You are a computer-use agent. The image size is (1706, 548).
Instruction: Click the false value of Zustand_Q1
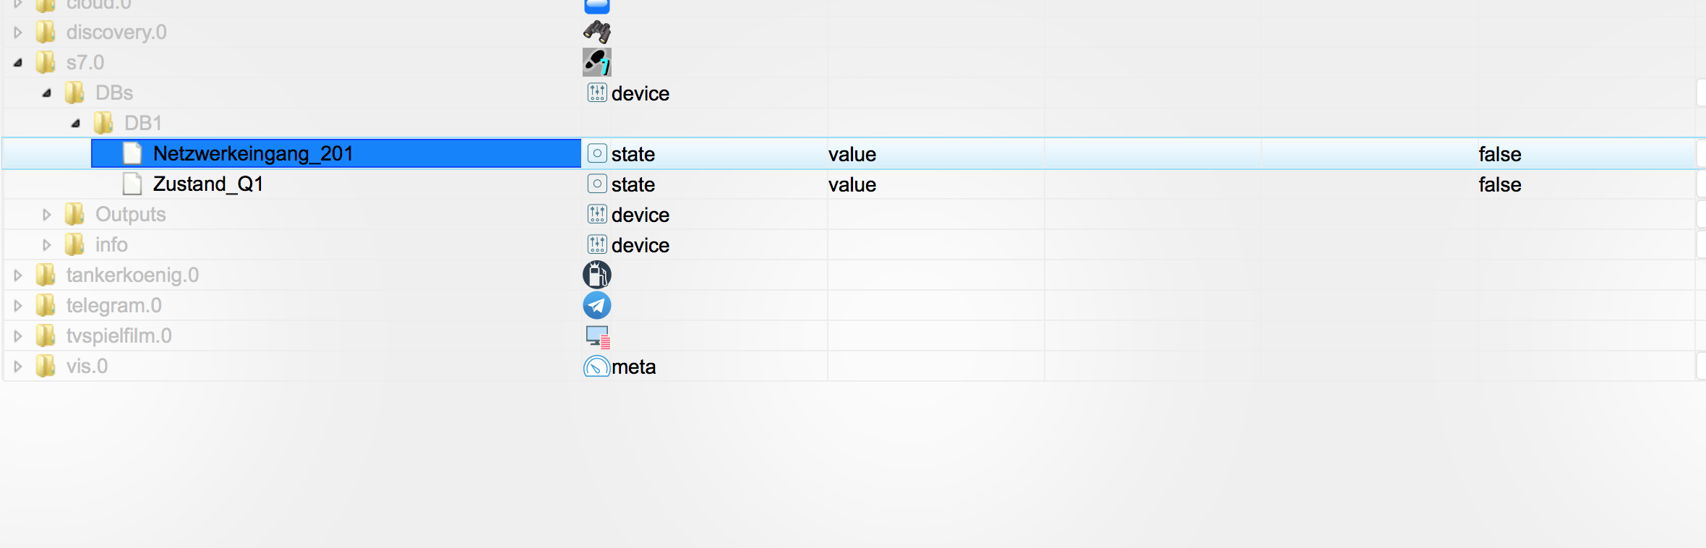tap(1499, 184)
